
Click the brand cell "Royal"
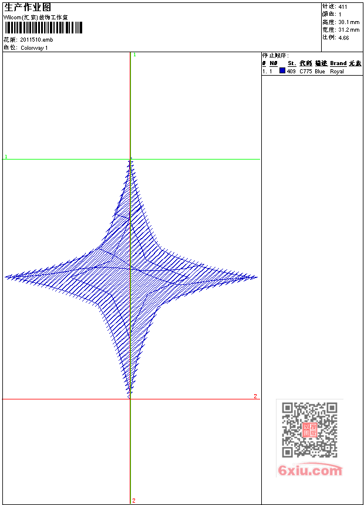(x=337, y=71)
